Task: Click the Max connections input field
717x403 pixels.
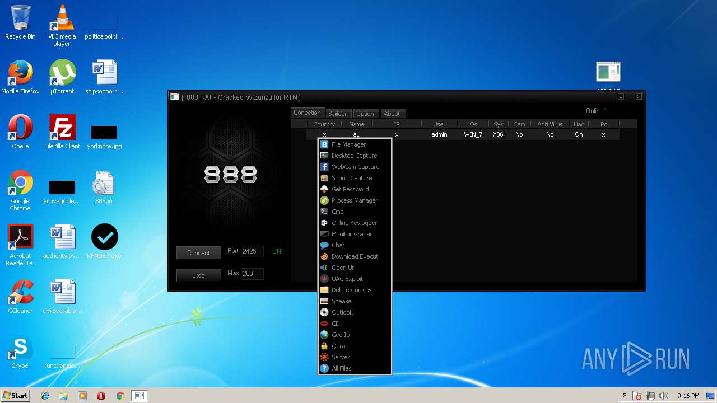Action: (252, 274)
